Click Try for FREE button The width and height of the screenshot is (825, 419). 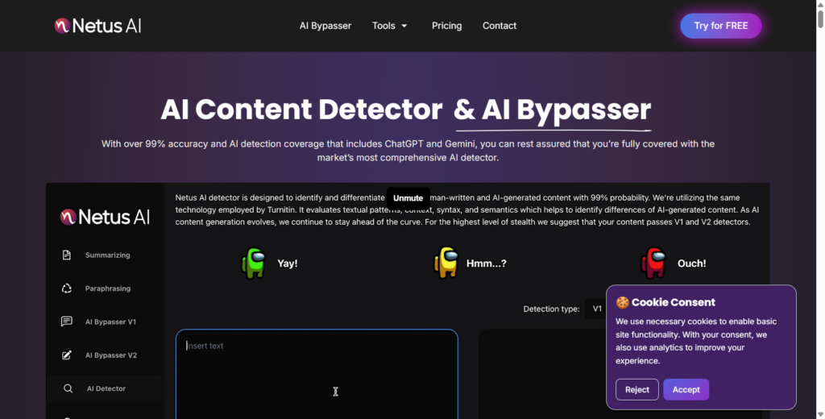point(721,26)
